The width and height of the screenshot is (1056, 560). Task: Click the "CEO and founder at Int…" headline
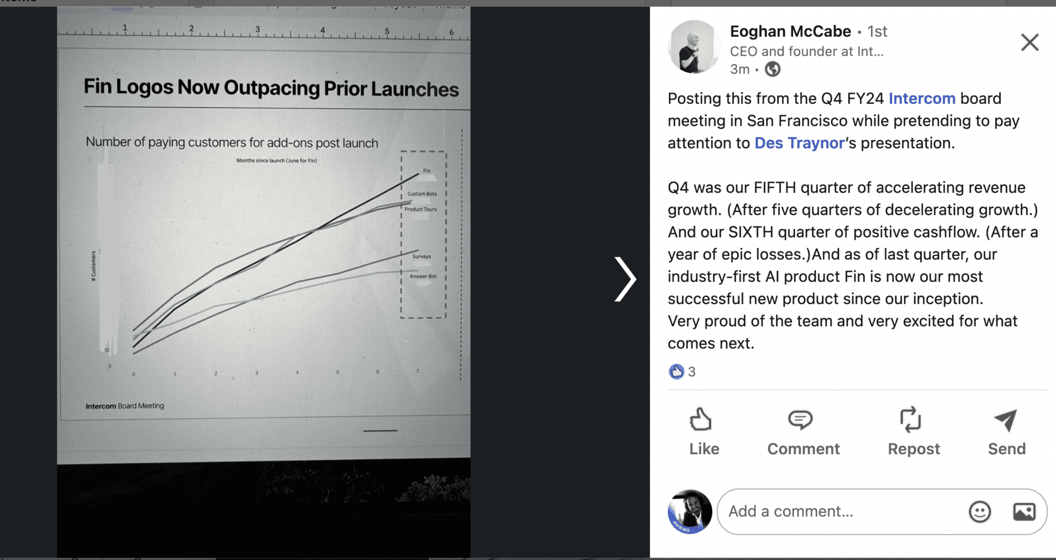click(806, 51)
